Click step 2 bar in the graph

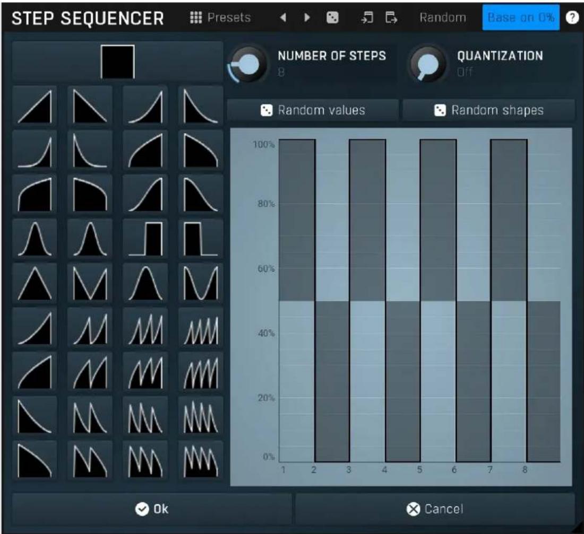332,381
